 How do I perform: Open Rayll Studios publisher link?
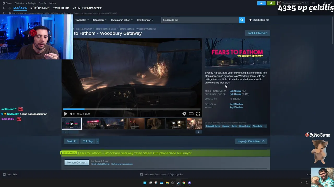[236, 107]
